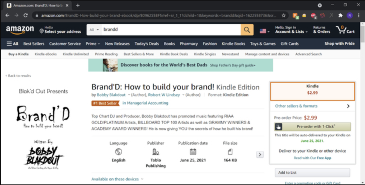This screenshot has height=185, width=365.
Task: Open Pharmacy in nav bar
Action: [189, 44]
